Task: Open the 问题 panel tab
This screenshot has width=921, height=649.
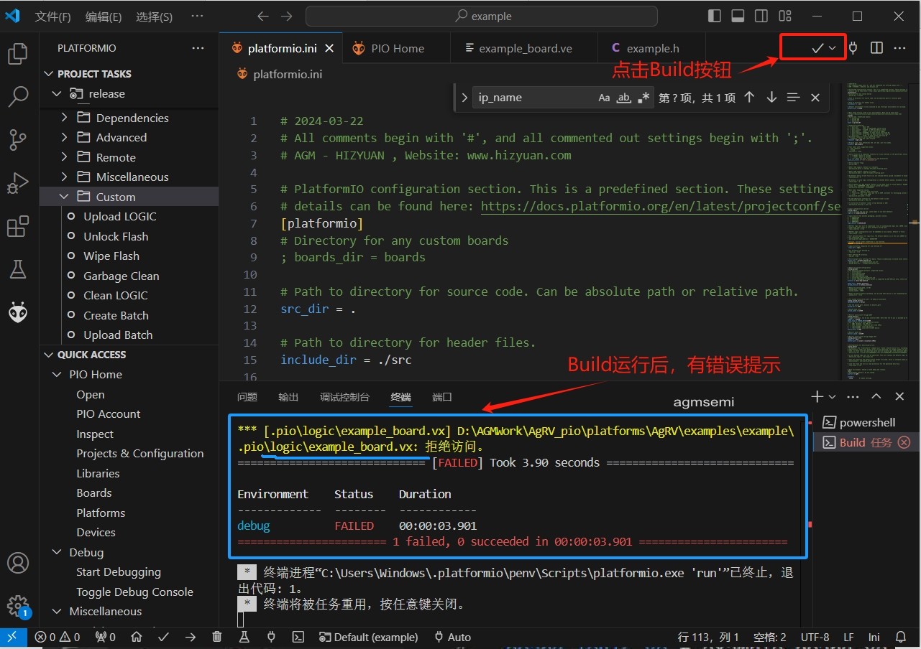Action: coord(247,397)
